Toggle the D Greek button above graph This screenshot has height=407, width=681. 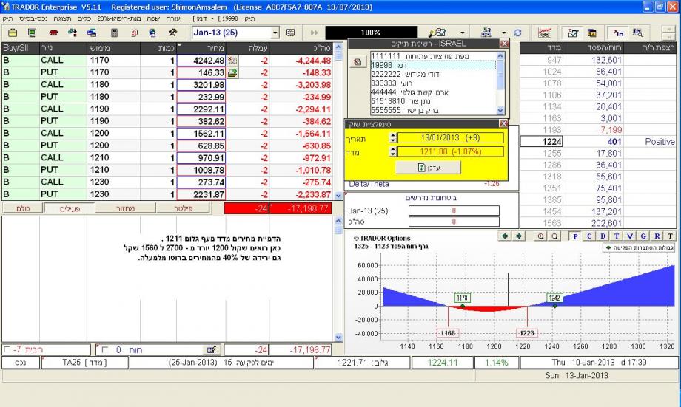[603, 236]
